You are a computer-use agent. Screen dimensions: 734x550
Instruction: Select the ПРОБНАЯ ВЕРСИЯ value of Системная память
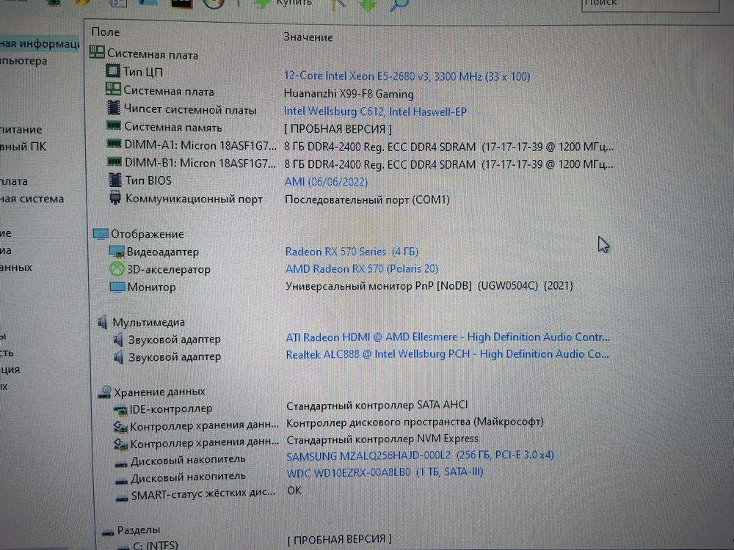click(x=338, y=128)
